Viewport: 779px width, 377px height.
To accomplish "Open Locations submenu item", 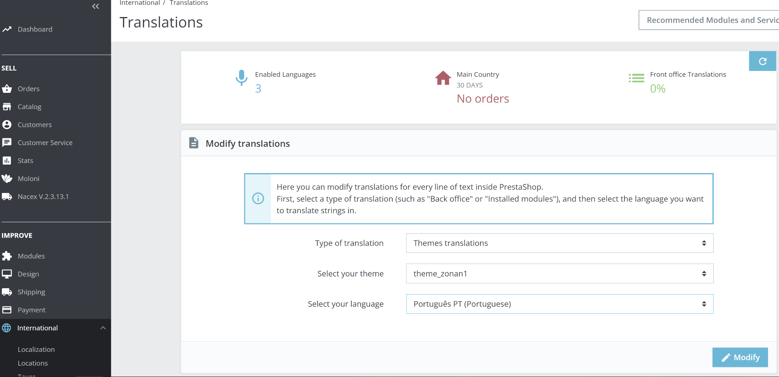I will point(32,363).
